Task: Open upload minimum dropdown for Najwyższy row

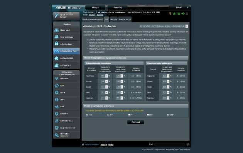Action: (x=104, y=76)
